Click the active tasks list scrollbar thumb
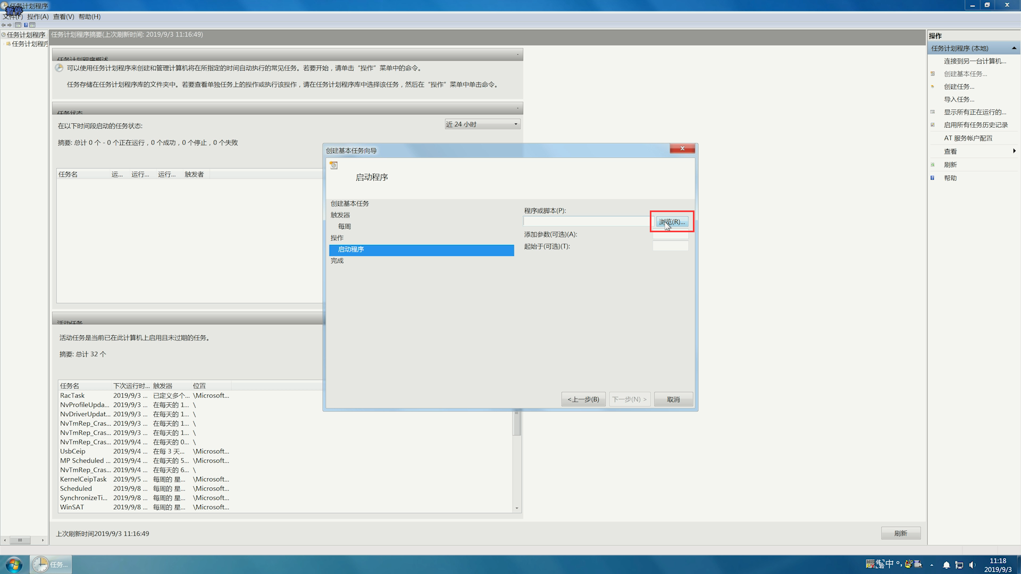Viewport: 1021px width, 574px height. click(516, 424)
